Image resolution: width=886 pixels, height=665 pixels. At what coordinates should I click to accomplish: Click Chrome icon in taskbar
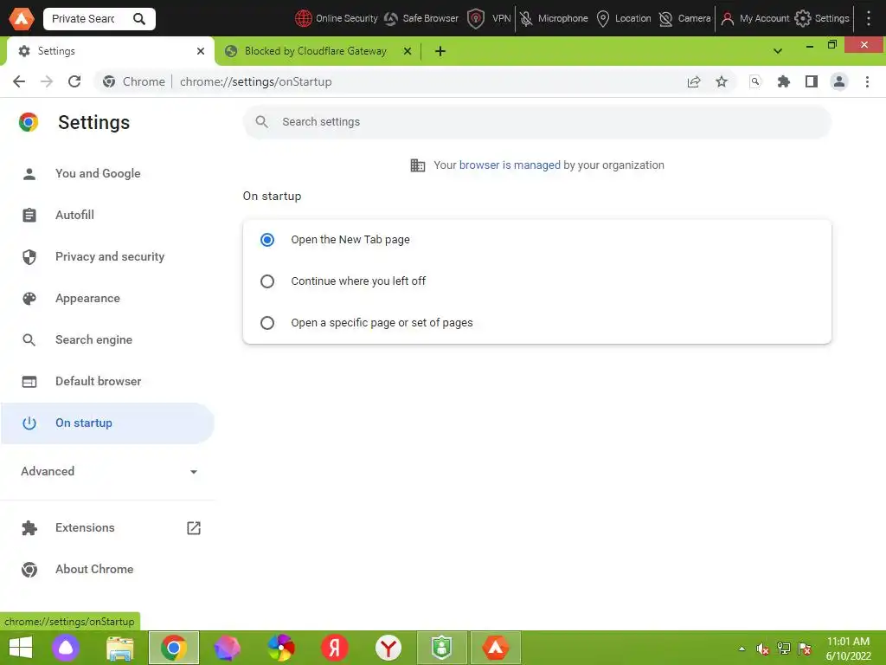pyautogui.click(x=173, y=648)
